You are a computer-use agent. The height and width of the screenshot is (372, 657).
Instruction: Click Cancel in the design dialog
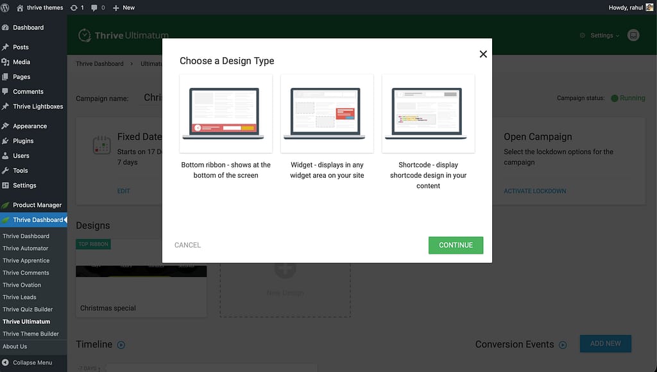187,245
